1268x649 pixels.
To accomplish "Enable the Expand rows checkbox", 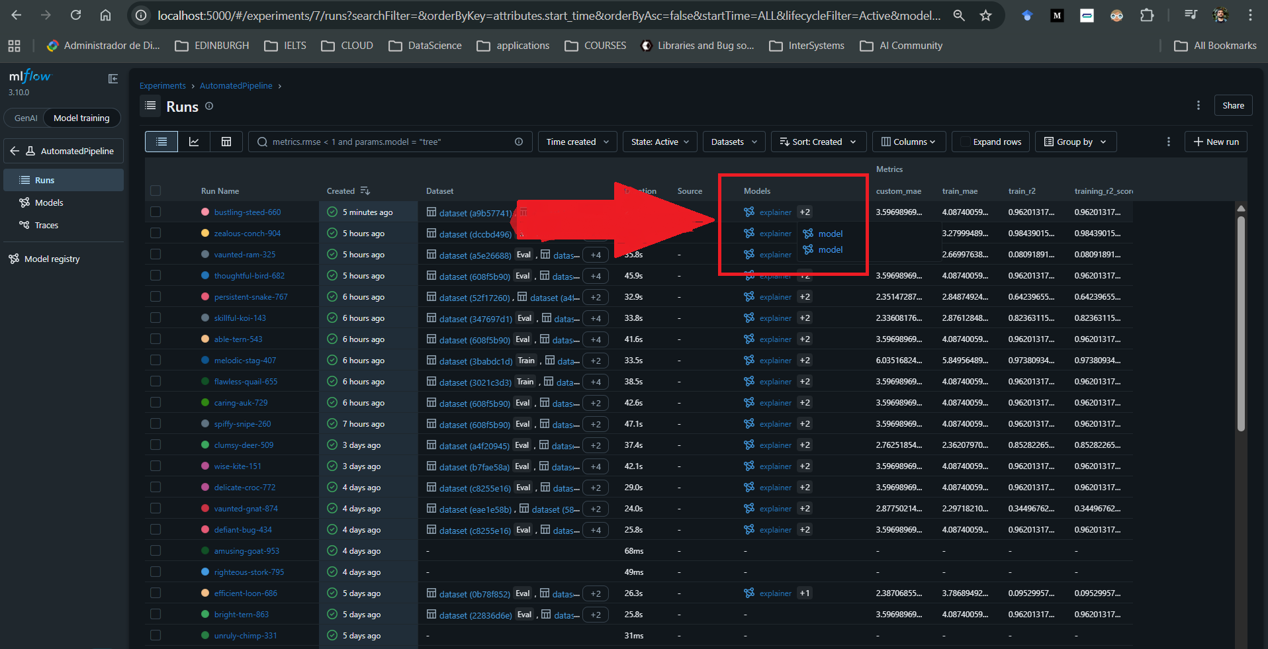I will tap(966, 142).
